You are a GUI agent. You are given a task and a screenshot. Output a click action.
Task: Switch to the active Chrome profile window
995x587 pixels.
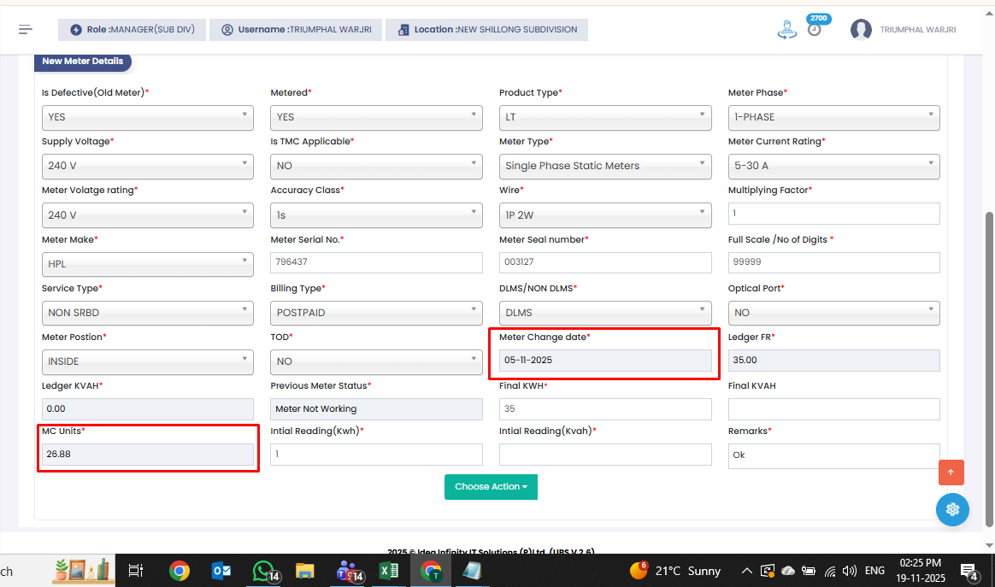coord(431,571)
